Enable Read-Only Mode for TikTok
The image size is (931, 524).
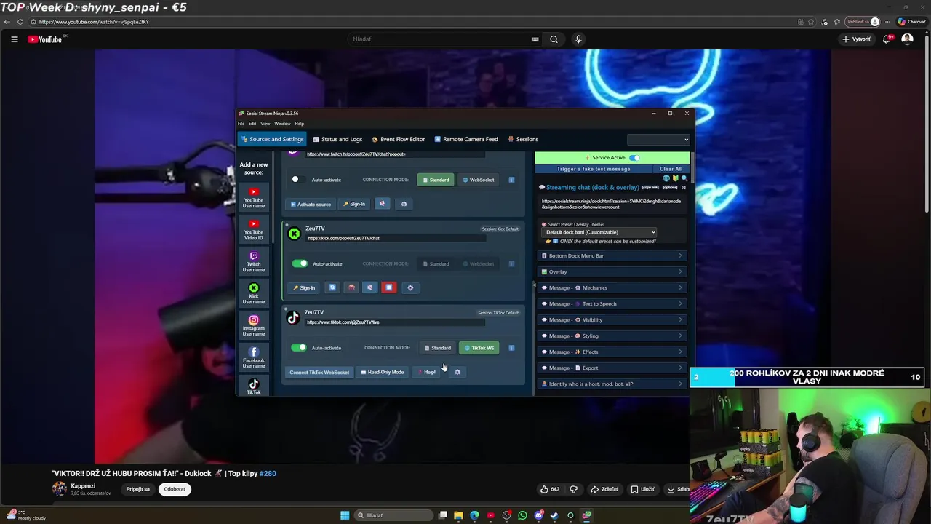click(382, 372)
